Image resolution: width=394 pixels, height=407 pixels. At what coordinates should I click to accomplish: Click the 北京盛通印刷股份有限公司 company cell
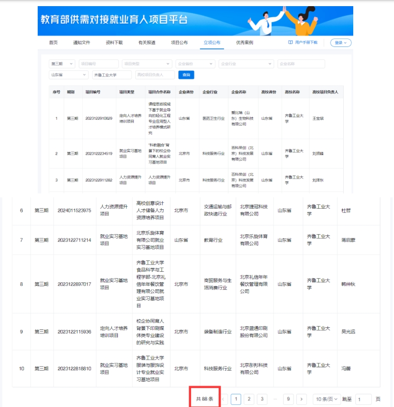(x=254, y=332)
